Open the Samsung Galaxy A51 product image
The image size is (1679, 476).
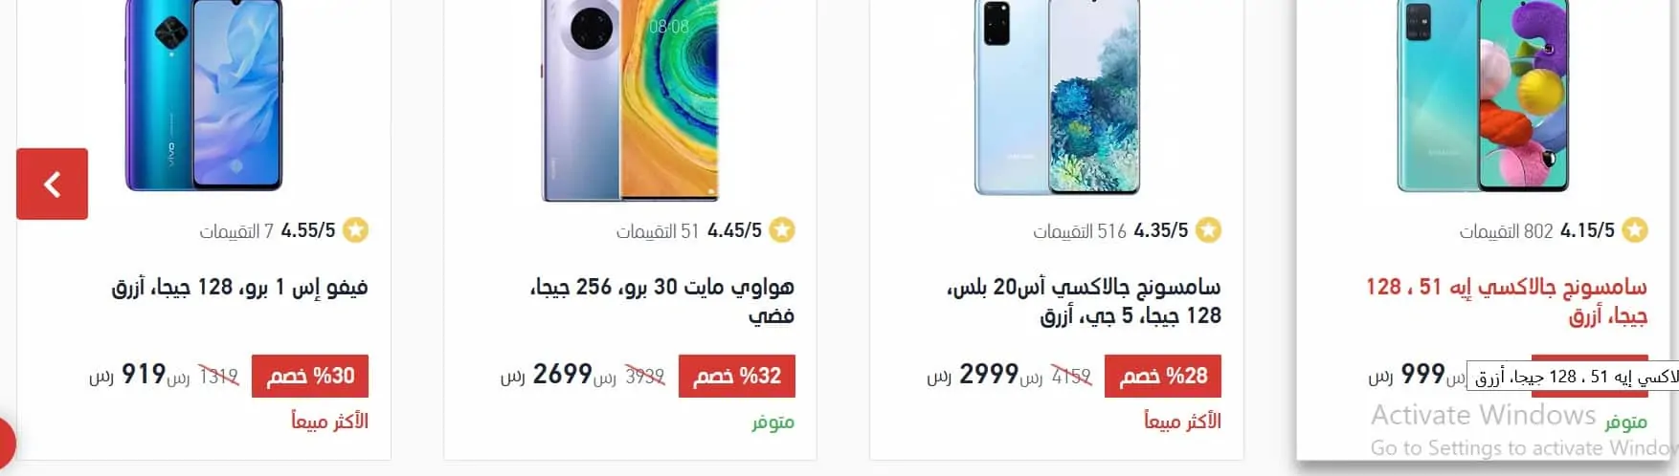click(1483, 96)
